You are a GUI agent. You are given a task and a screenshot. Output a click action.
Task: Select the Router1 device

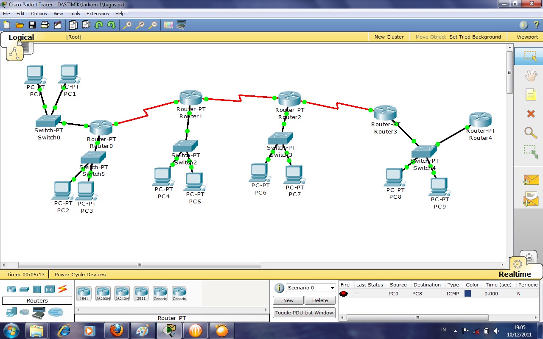point(190,98)
